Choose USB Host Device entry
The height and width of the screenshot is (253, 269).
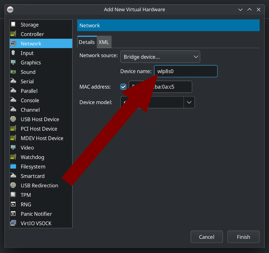(41, 119)
